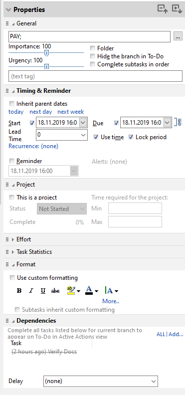Open the Delay dropdown

pyautogui.click(x=101, y=381)
